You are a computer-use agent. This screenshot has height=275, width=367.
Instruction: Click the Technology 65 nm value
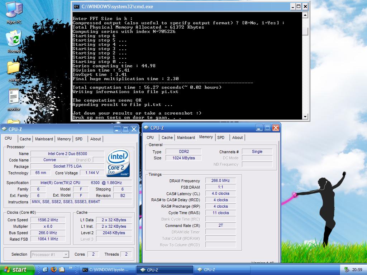(x=41, y=173)
